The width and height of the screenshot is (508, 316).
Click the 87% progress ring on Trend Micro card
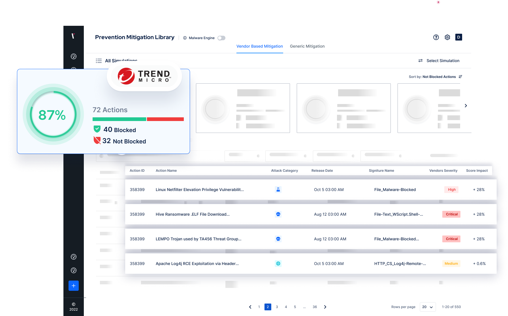coord(53,114)
